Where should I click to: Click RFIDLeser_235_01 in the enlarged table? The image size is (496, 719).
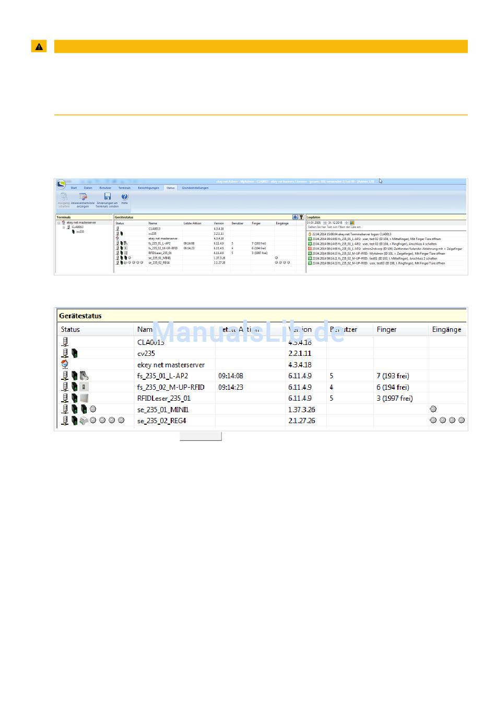click(164, 398)
